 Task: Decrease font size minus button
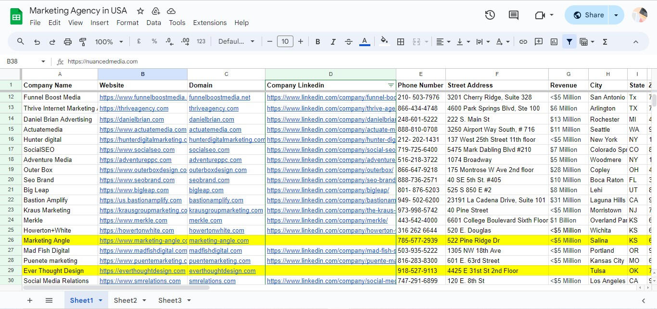[269, 42]
